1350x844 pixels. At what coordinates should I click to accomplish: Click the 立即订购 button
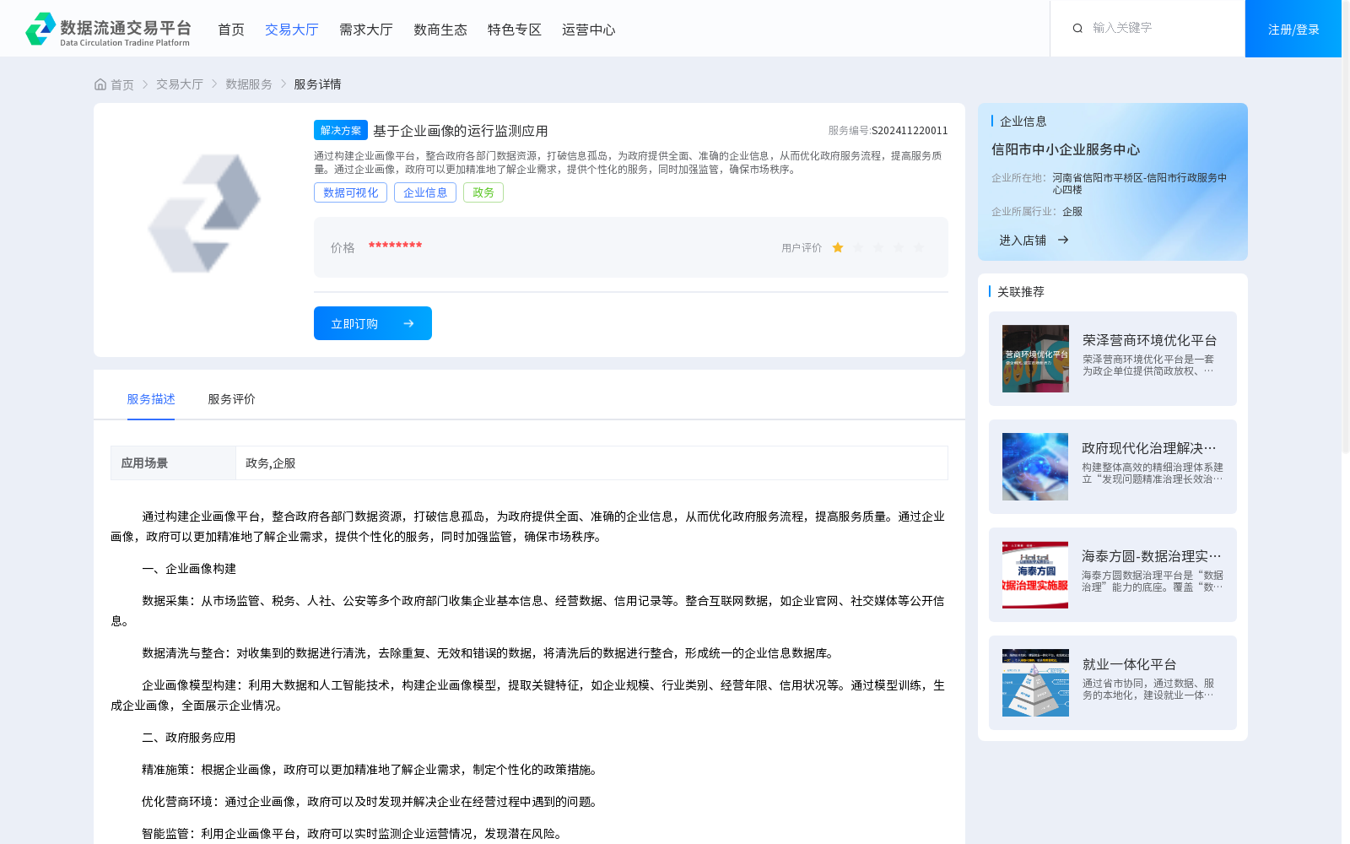[373, 323]
